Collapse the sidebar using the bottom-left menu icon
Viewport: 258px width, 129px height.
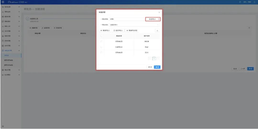[x=3, y=126]
